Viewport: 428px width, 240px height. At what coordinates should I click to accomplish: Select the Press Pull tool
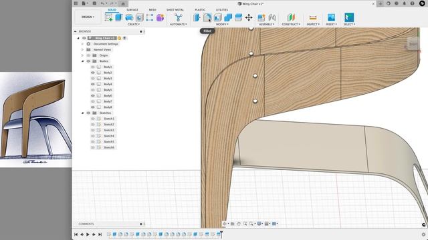tap(197, 18)
